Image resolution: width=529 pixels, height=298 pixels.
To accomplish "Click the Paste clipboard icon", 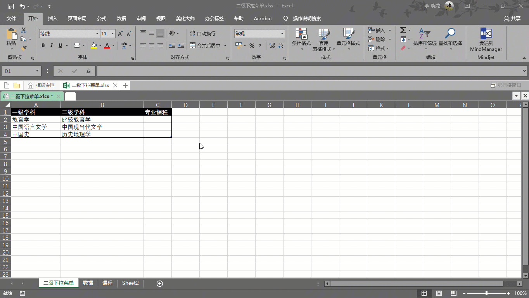I will (x=11, y=33).
